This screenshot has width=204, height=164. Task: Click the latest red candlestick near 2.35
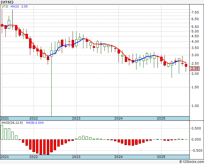pyautogui.click(x=186, y=65)
